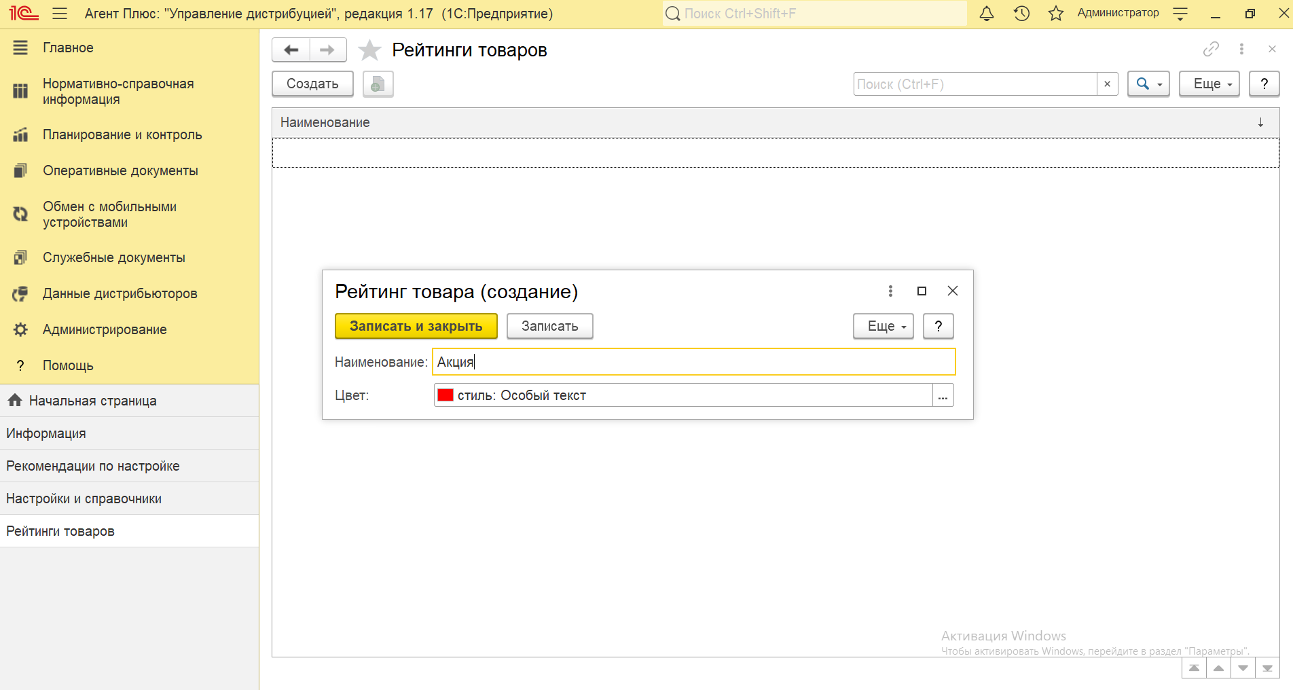Click the Помощь question mark icon

(20, 365)
